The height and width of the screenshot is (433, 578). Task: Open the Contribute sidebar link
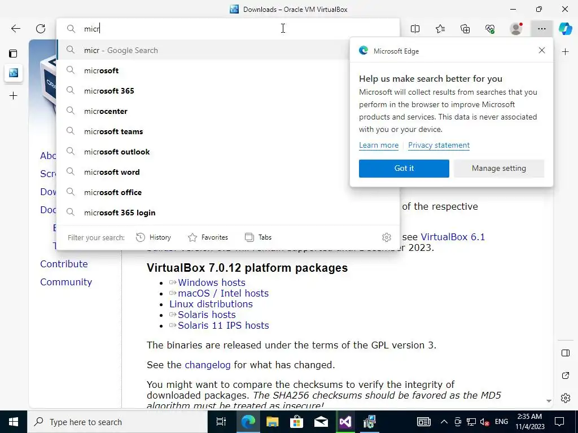coord(64,264)
